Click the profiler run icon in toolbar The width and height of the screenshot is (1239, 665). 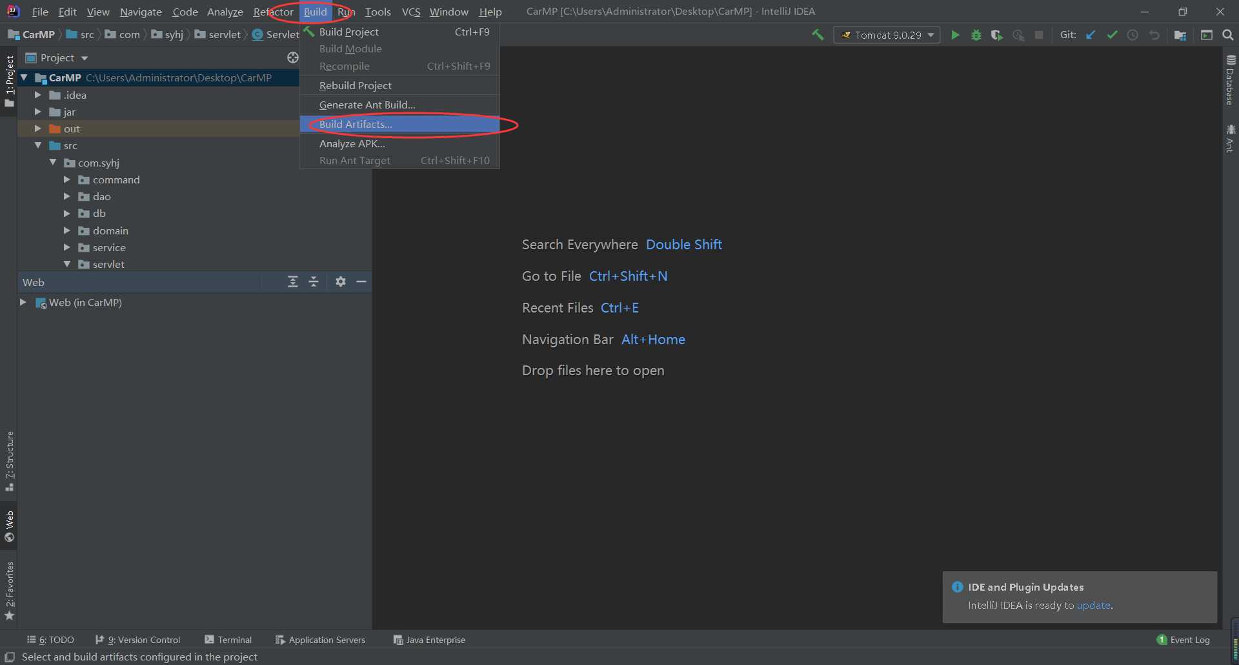point(1018,35)
